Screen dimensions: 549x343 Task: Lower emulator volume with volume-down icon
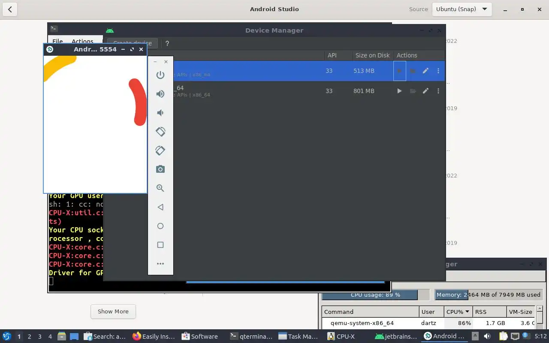coord(160,113)
